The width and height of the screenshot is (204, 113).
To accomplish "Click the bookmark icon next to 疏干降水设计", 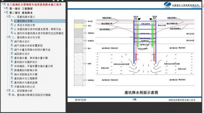I will 12,41.
